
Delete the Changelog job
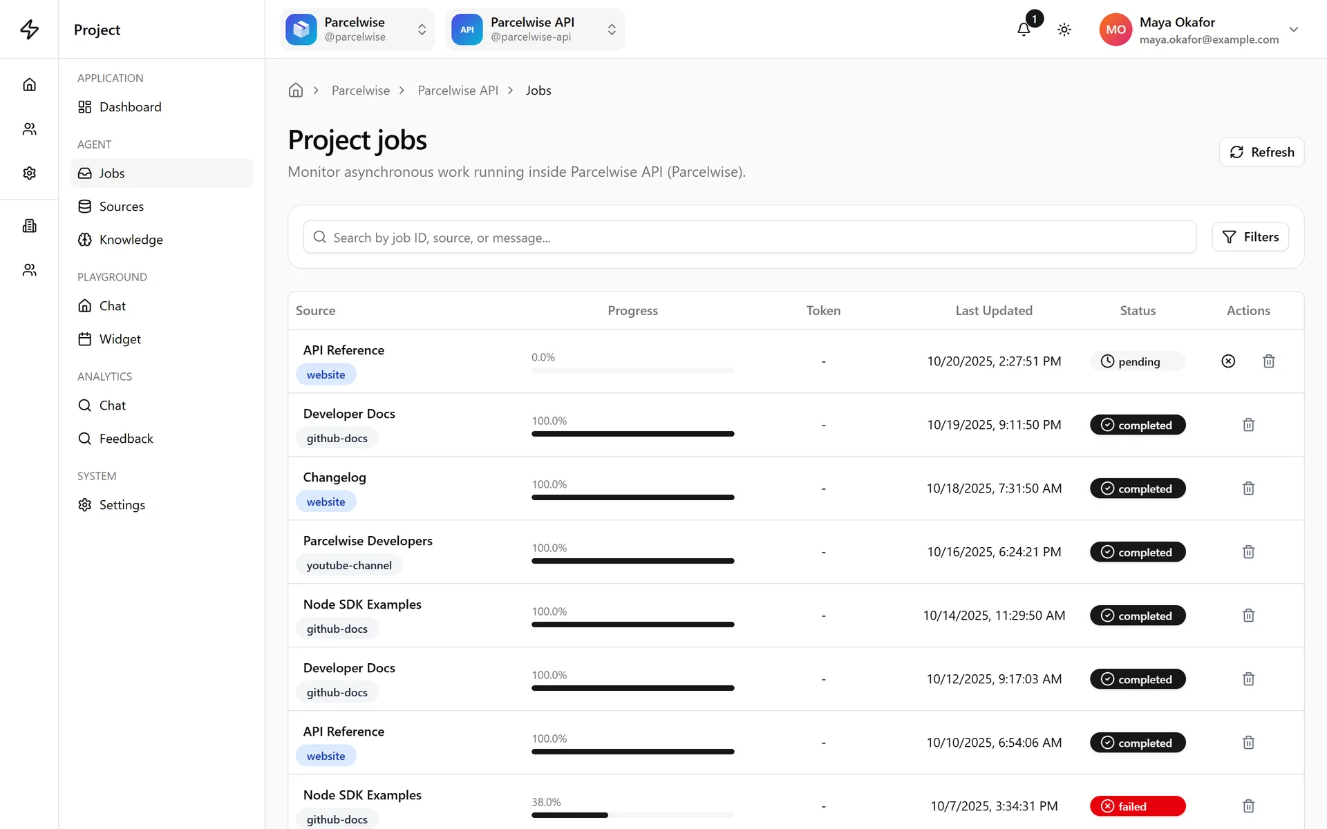(1248, 488)
